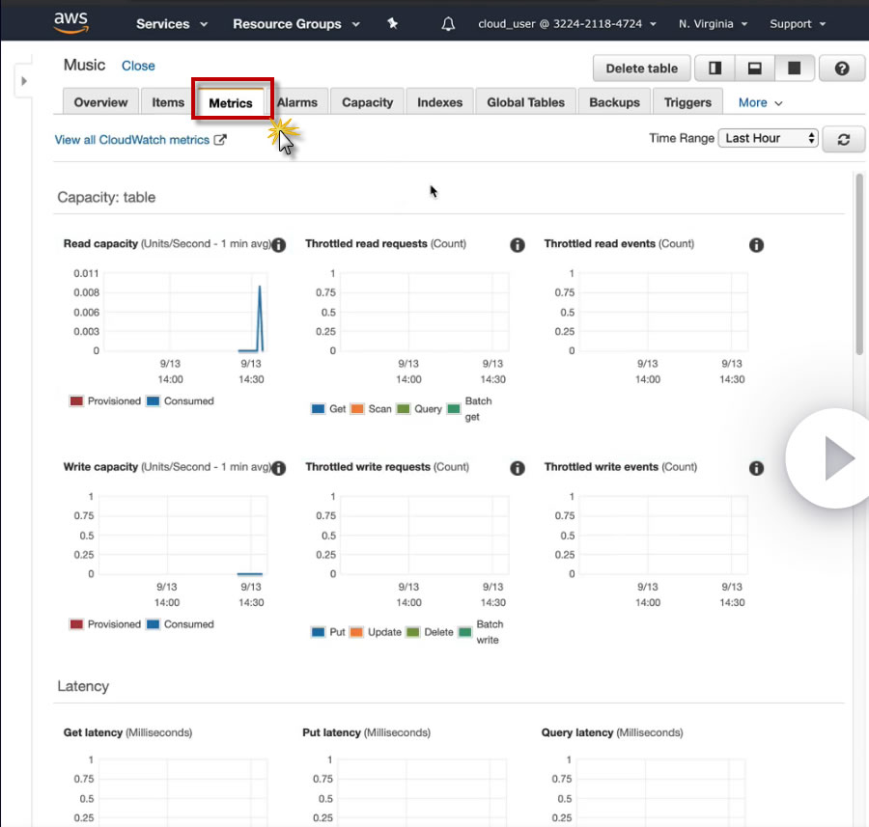This screenshot has height=827, width=869.
Task: Switch to the Capacity tab
Action: (x=368, y=102)
